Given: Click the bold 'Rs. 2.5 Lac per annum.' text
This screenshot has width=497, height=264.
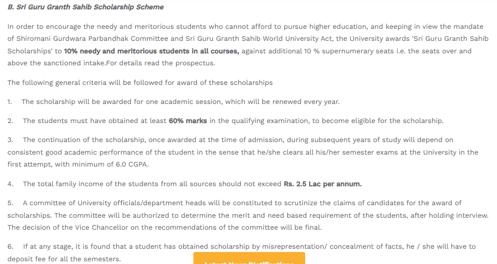Looking at the screenshot, I should tap(323, 183).
